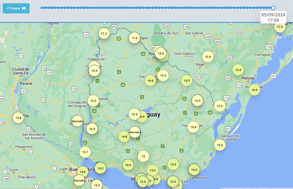This screenshot has height=189, width=293.
Task: Click the 16.2 temperature marker
Action: [197, 100]
